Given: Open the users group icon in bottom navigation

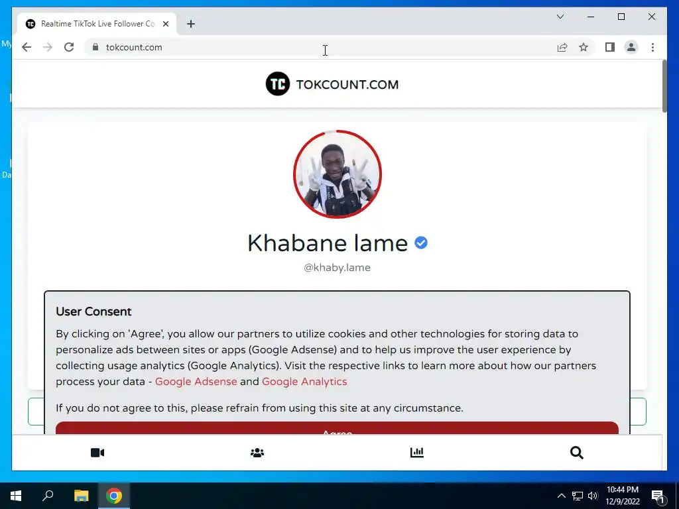Looking at the screenshot, I should pyautogui.click(x=257, y=453).
